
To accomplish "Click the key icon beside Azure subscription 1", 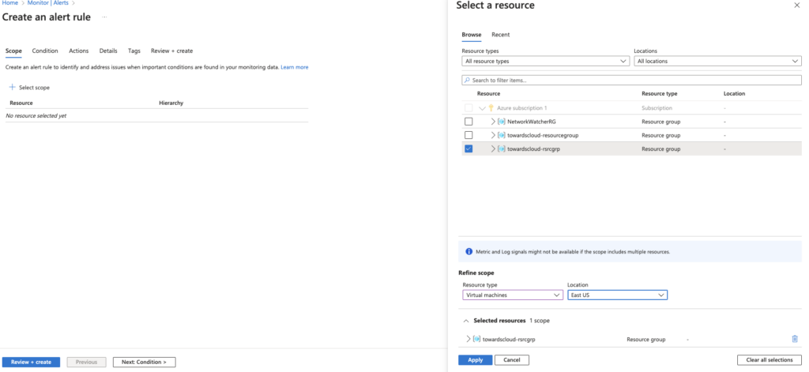I will click(491, 108).
